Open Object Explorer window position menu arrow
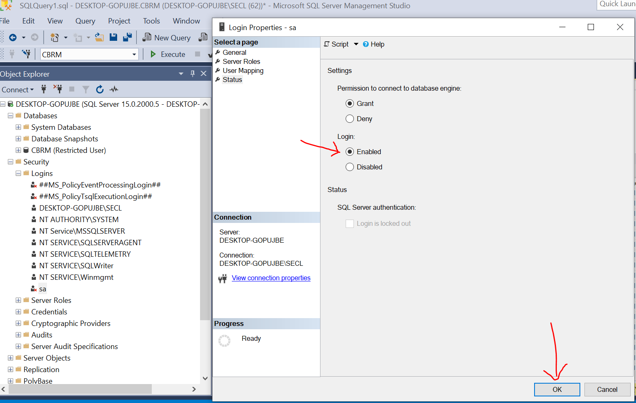 click(x=181, y=74)
